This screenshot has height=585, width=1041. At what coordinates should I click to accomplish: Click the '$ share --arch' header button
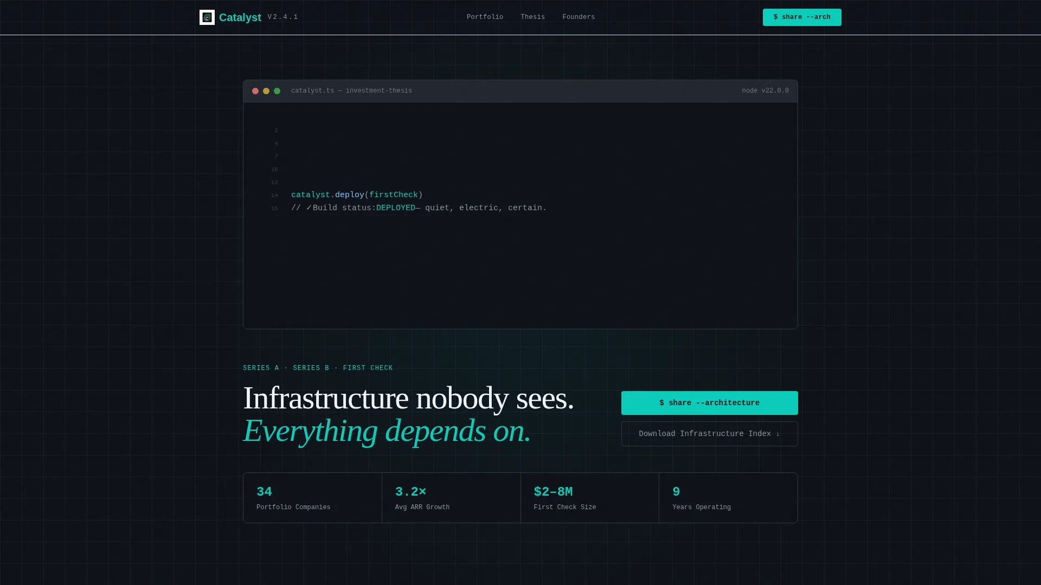click(x=802, y=17)
